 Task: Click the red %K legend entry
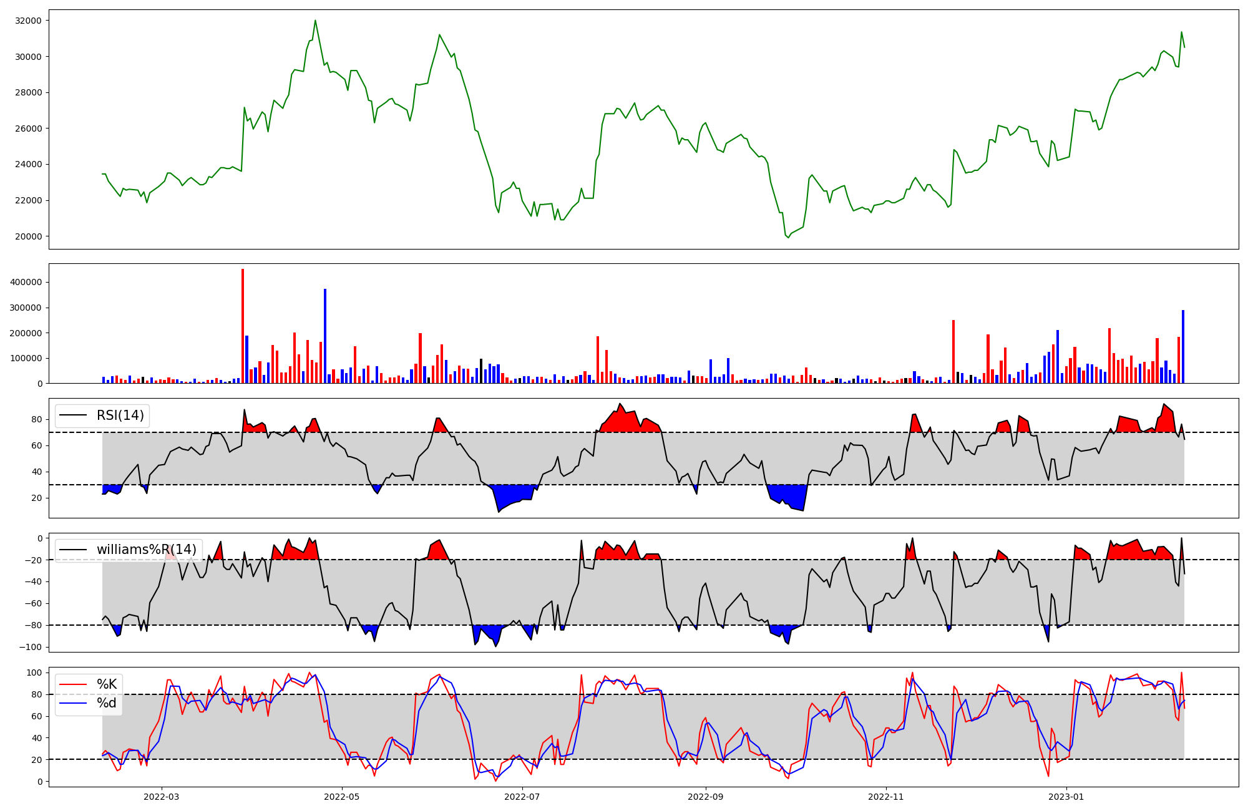(x=107, y=684)
